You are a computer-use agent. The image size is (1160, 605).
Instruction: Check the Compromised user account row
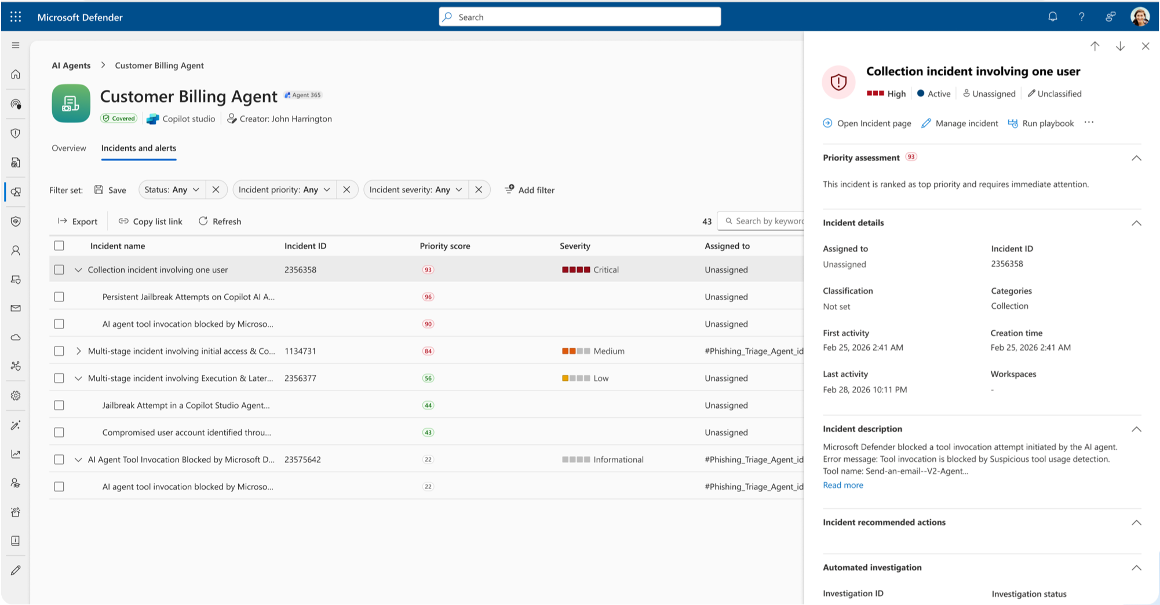[x=59, y=432]
